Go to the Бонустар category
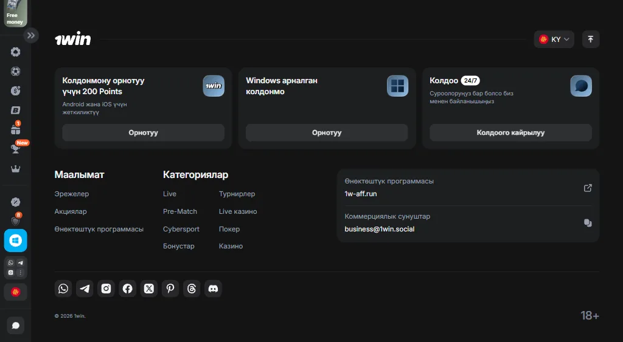Screen dimensions: 623x342 point(179,246)
